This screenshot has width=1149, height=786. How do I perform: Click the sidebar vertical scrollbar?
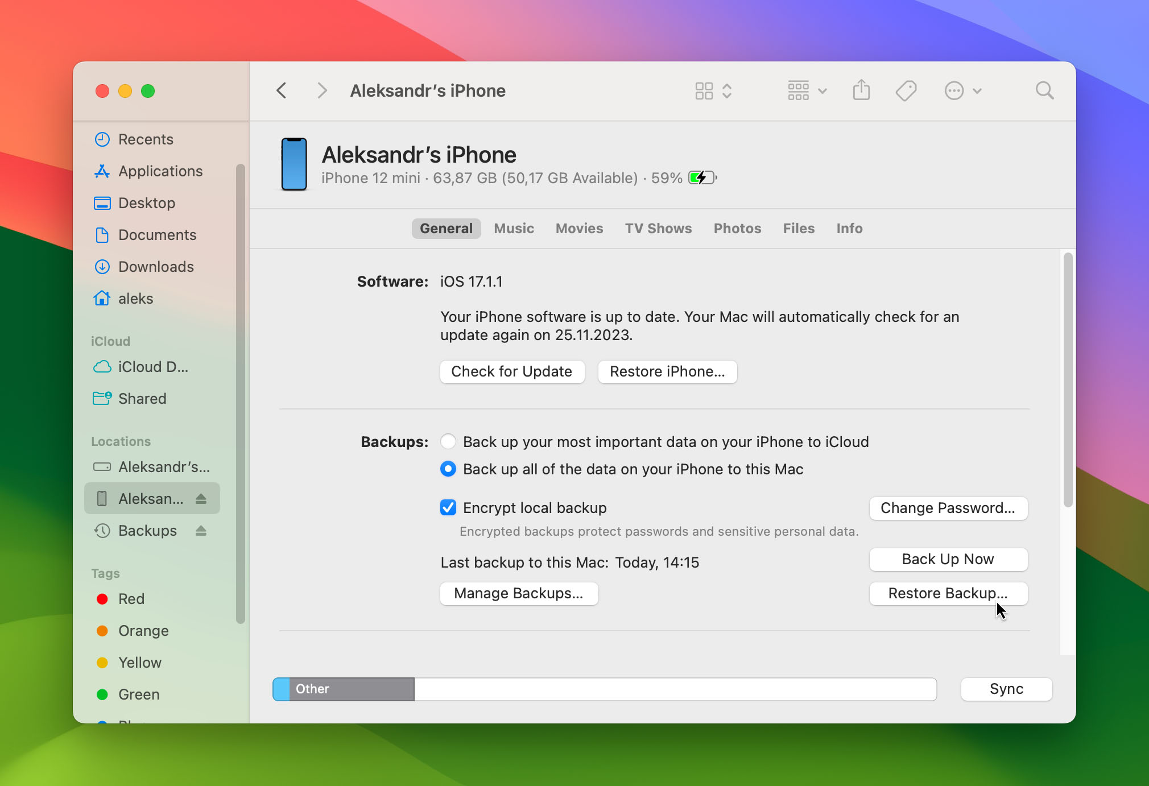241,394
